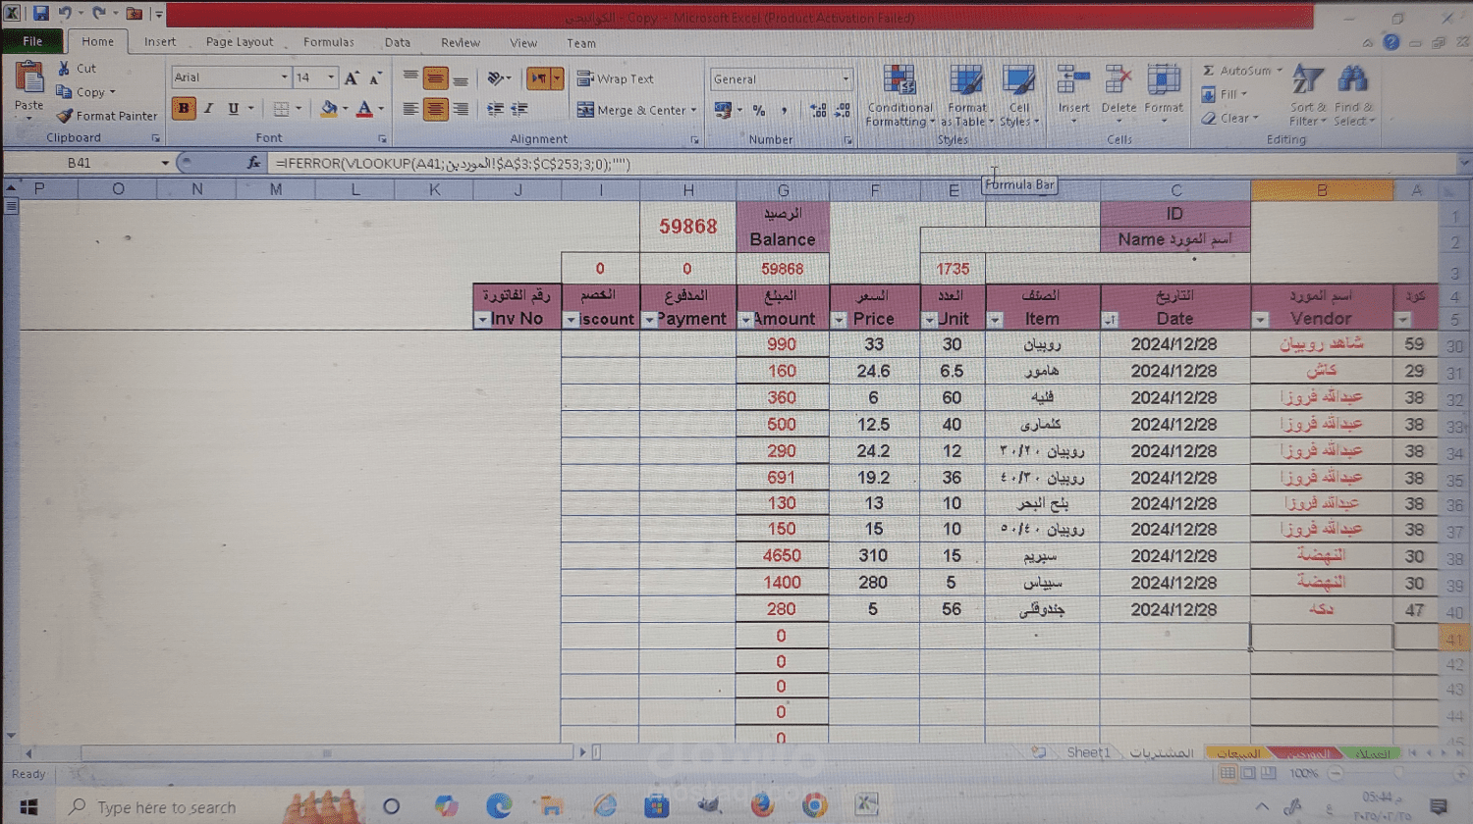1473x824 pixels.
Task: Click the zoom slider in the status bar
Action: (1399, 773)
